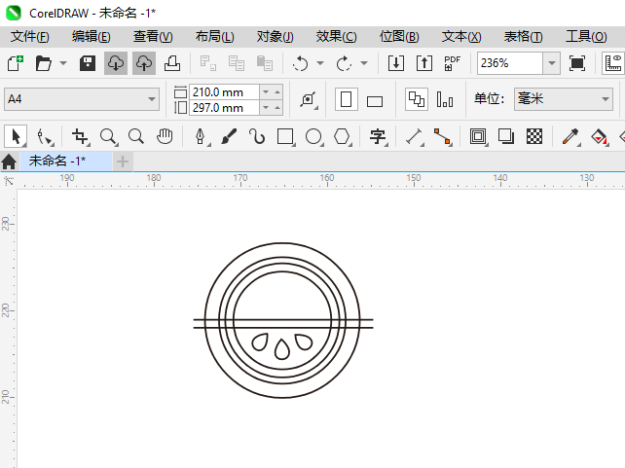Click the page height 297.0 mm field
This screenshot has height=468, width=625.
(225, 108)
